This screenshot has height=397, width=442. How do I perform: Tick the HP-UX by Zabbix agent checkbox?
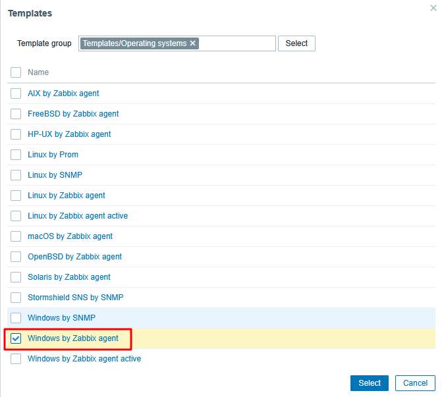[16, 134]
